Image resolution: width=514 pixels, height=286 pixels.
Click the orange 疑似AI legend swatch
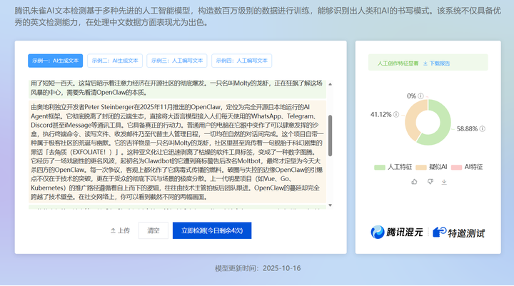pyautogui.click(x=420, y=167)
